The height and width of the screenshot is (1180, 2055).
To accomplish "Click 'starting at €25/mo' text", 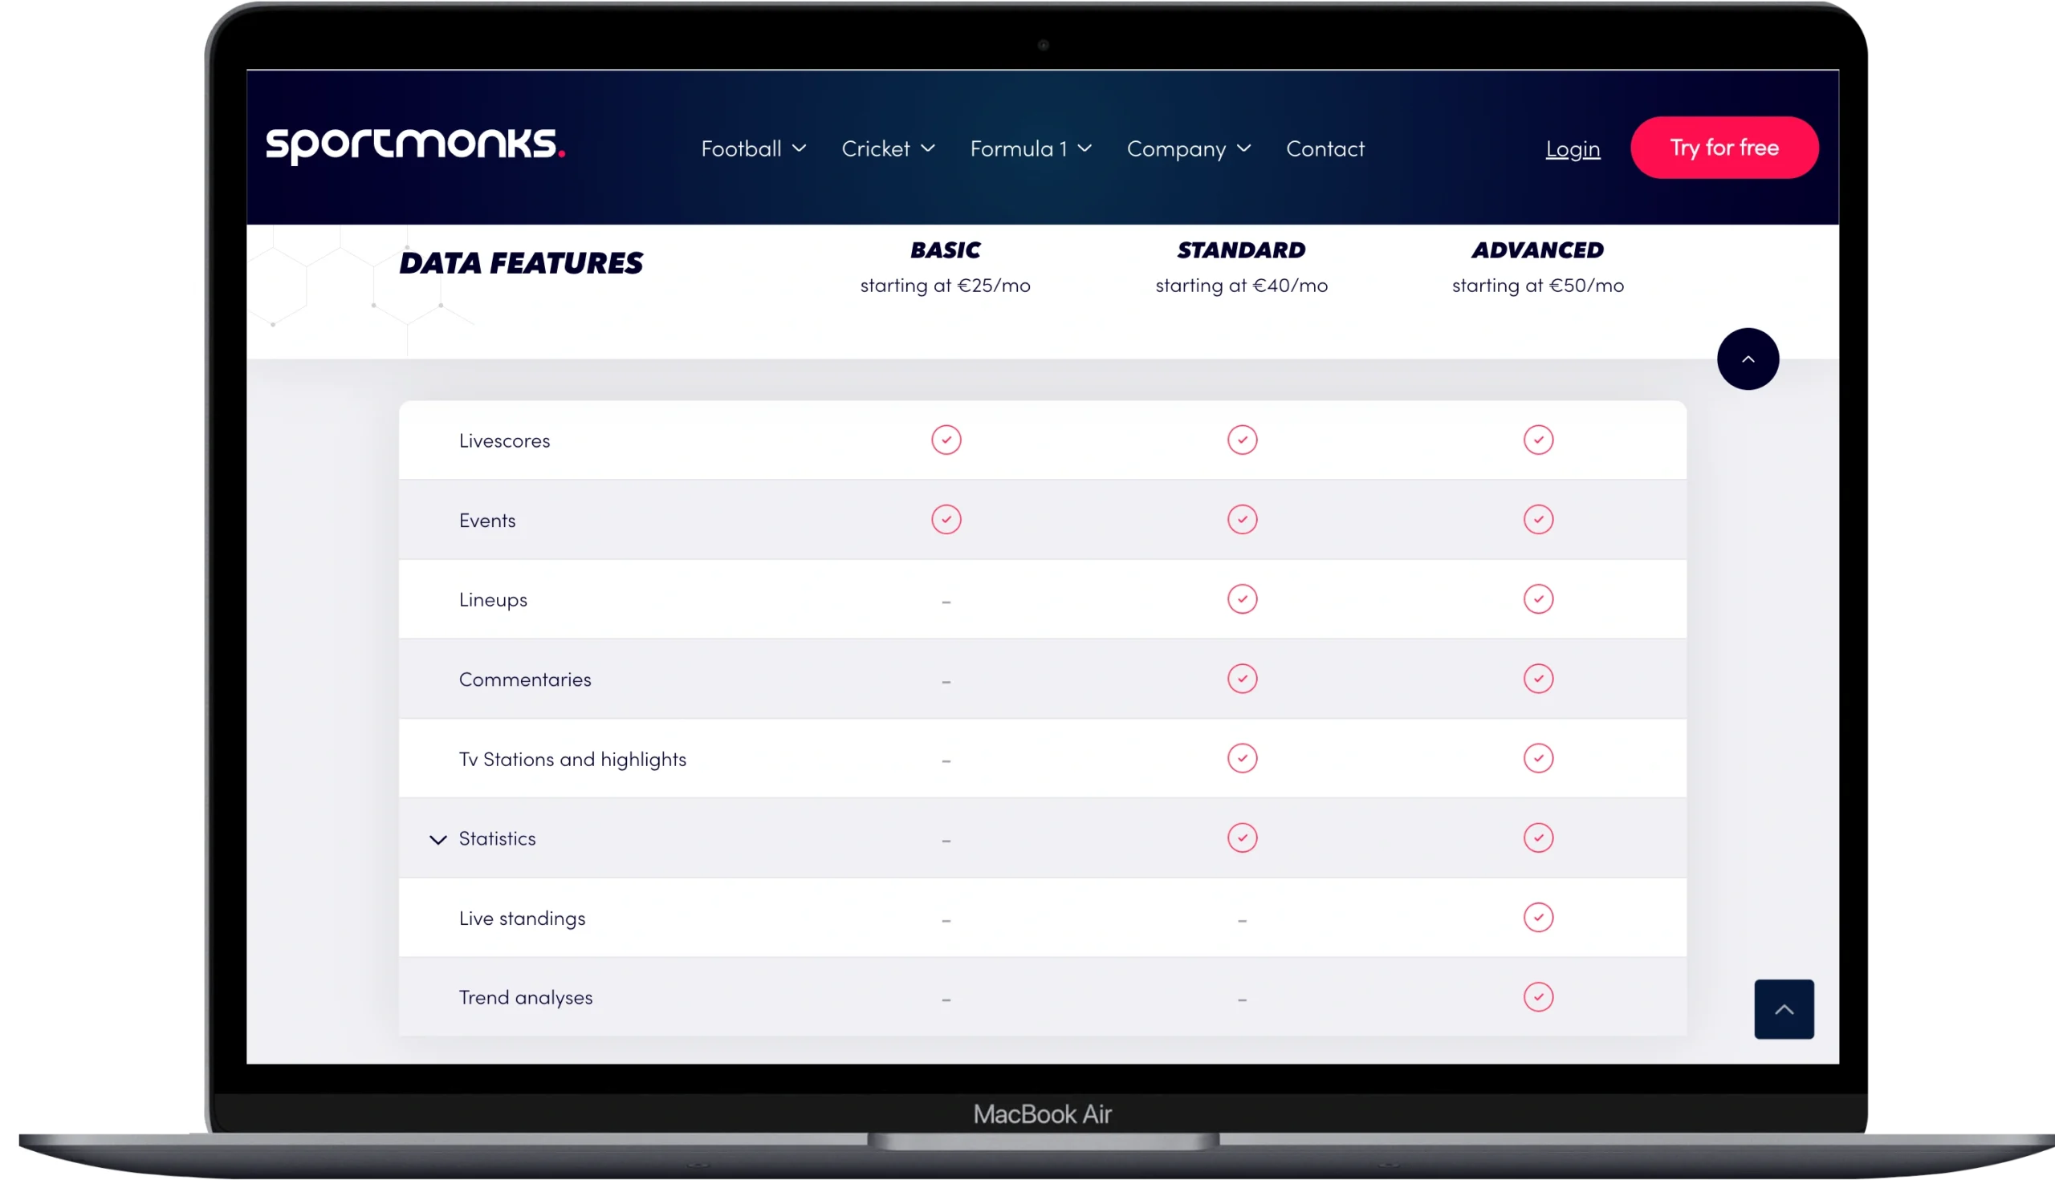I will pos(945,286).
